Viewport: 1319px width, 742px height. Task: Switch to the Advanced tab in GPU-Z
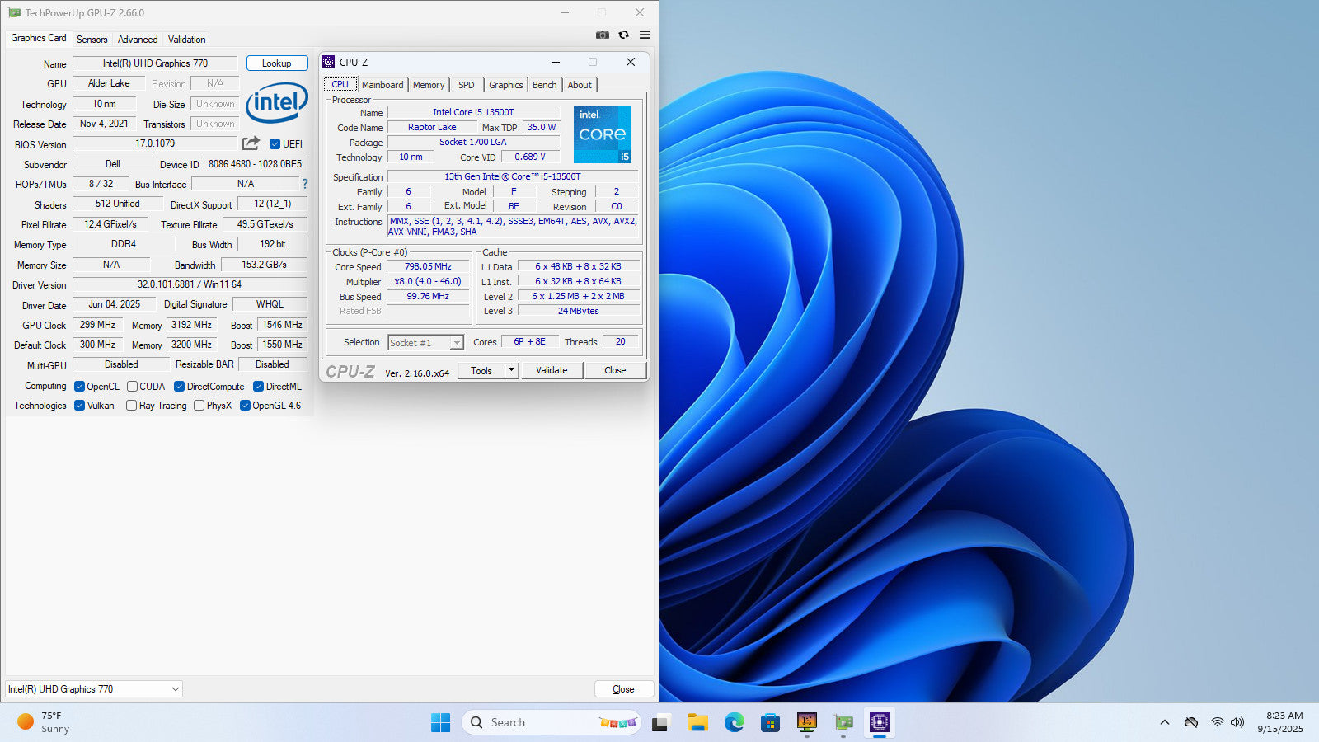coord(138,39)
